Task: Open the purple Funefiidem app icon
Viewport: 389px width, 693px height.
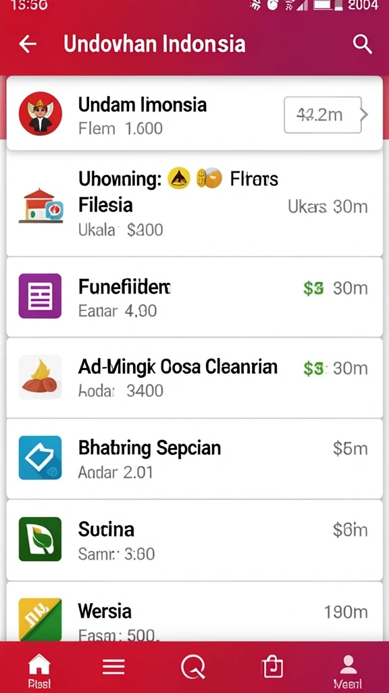Action: 40,296
